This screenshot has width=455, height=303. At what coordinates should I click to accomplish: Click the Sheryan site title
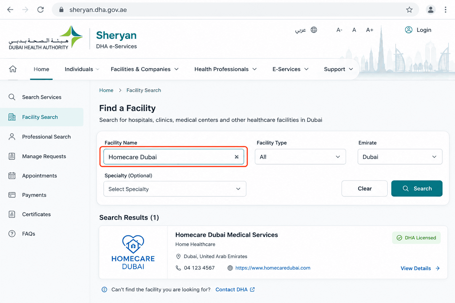[x=116, y=35]
